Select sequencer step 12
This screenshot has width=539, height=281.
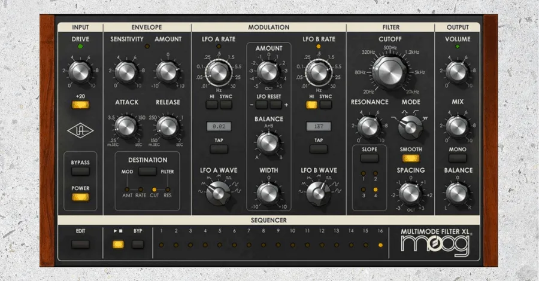[322, 245]
